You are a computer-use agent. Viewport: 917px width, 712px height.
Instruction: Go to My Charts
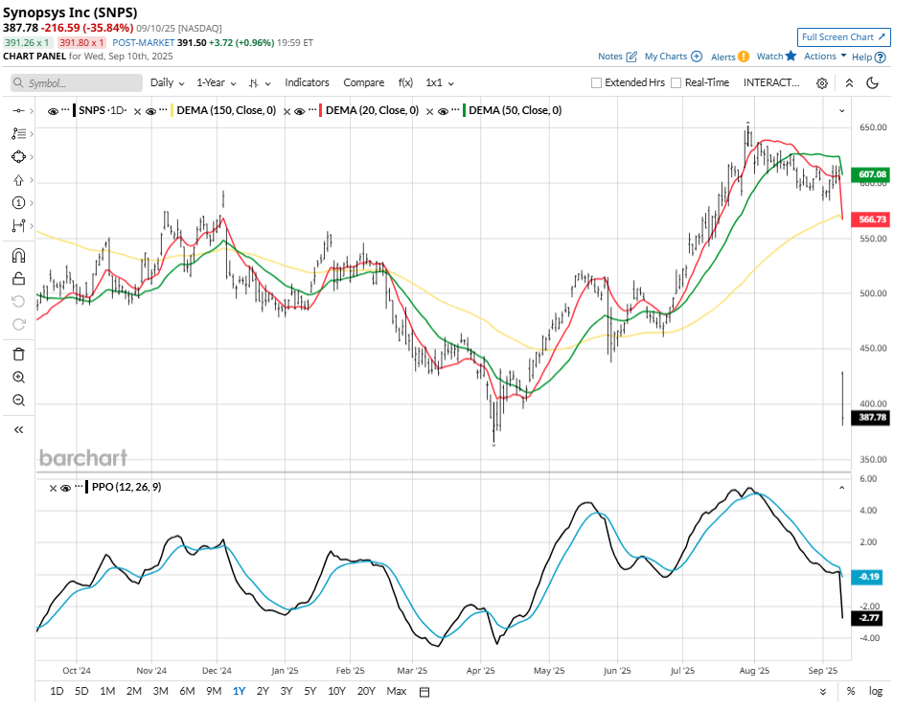click(673, 57)
